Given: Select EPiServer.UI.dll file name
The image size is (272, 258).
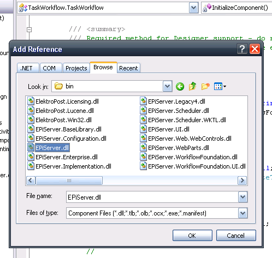Looking at the screenshot, I should pyautogui.click(x=169, y=129).
